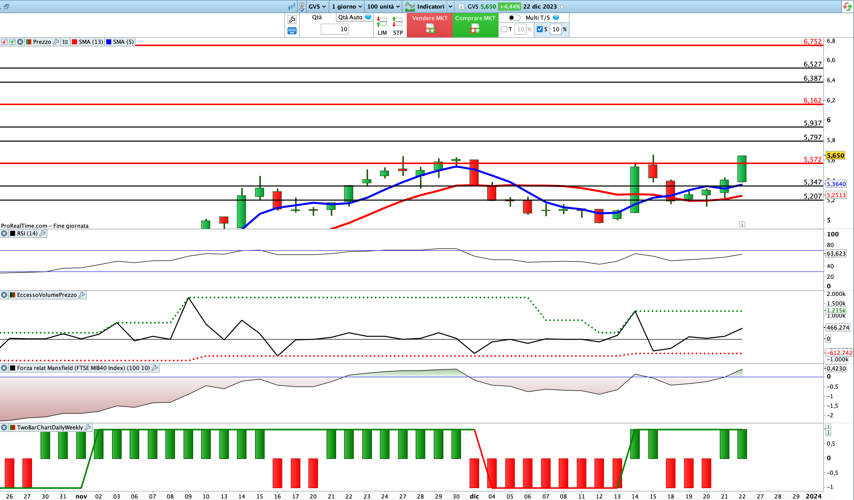This screenshot has height=500, width=854.
Task: Click the S percentage field showing 10
Action: pyautogui.click(x=556, y=29)
